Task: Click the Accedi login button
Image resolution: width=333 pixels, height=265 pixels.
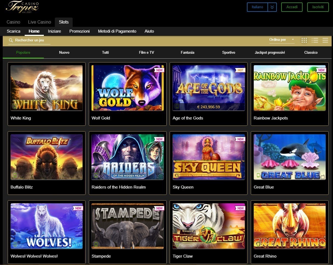Action: (292, 7)
